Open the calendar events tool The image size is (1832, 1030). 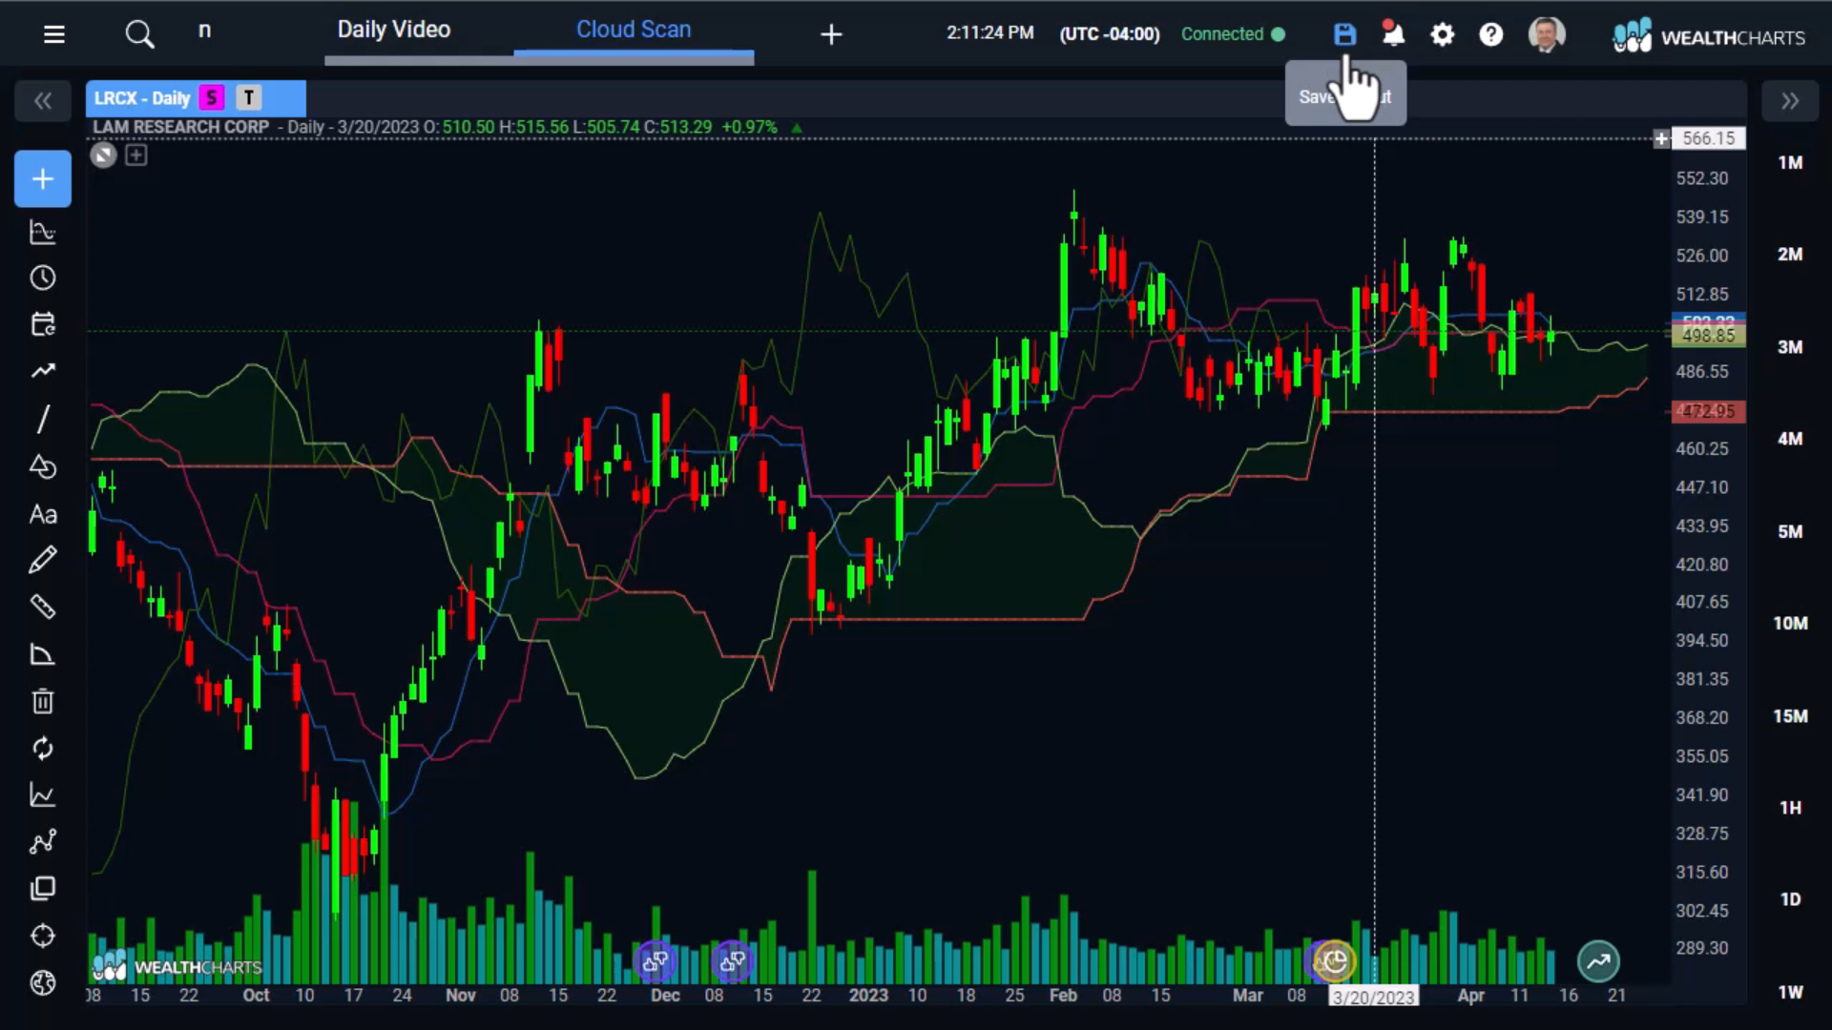pos(43,324)
